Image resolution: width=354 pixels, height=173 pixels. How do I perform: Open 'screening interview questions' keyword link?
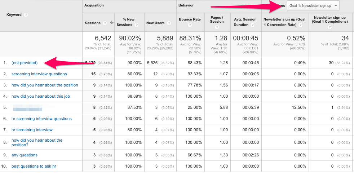[x=39, y=74]
